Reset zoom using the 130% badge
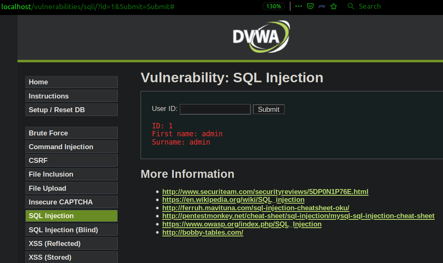 point(274,7)
